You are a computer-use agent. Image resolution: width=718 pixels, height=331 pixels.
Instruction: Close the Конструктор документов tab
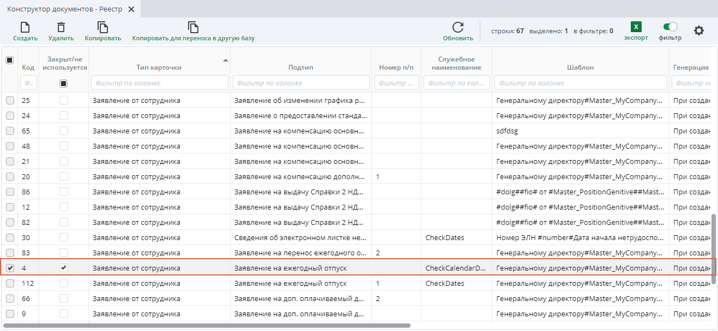click(131, 9)
